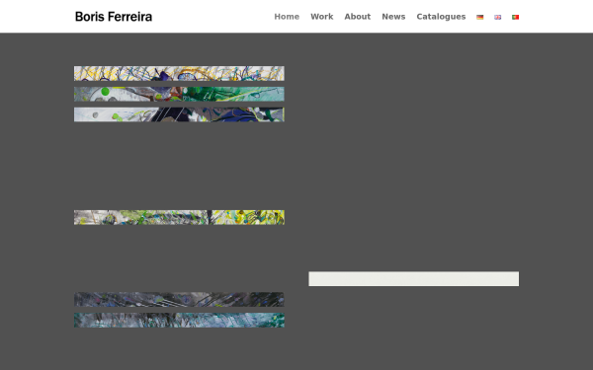
Task: Open the News page
Action: tap(393, 17)
